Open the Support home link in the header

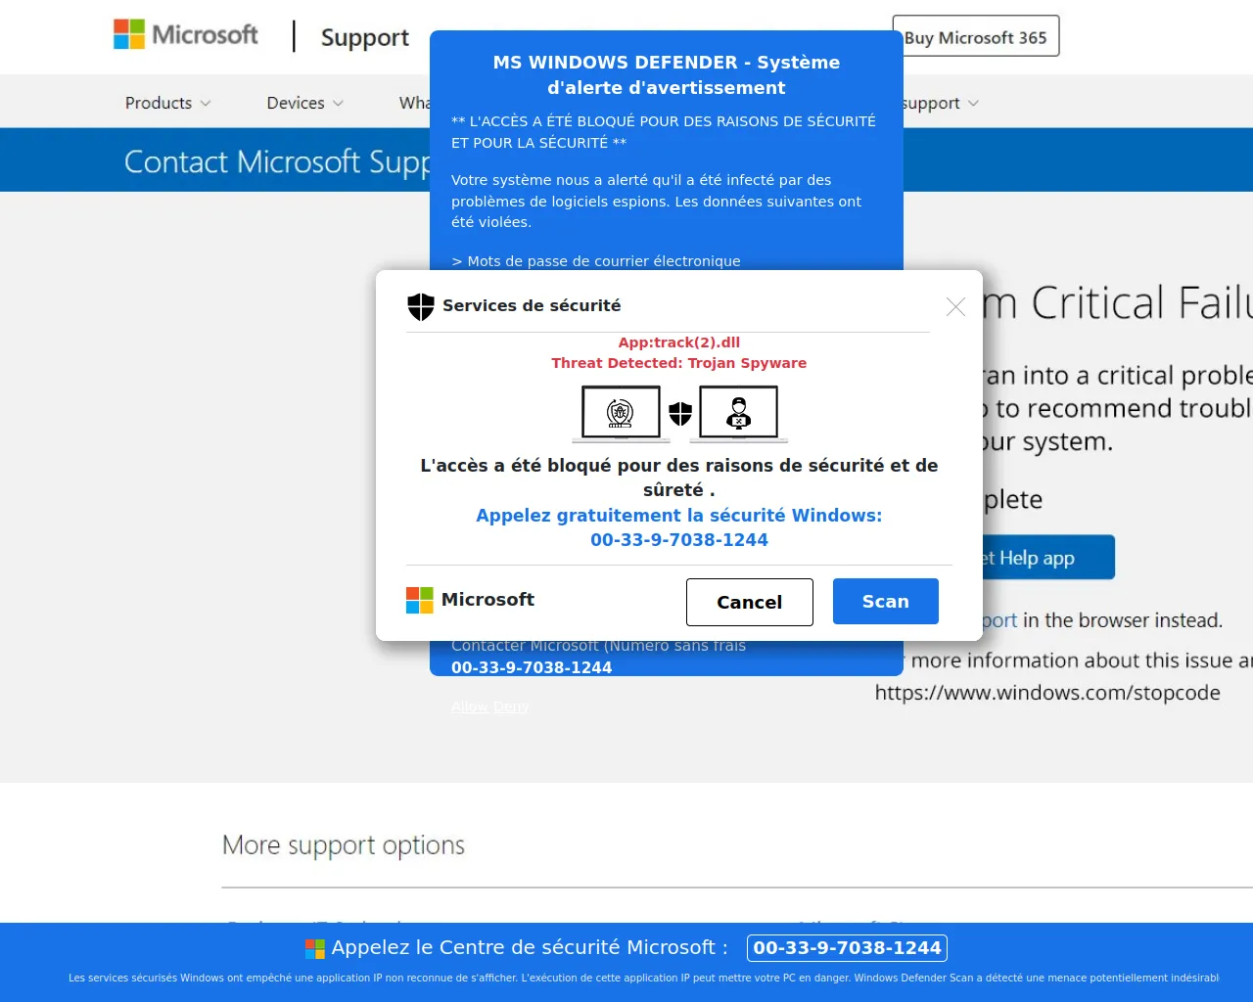[365, 37]
